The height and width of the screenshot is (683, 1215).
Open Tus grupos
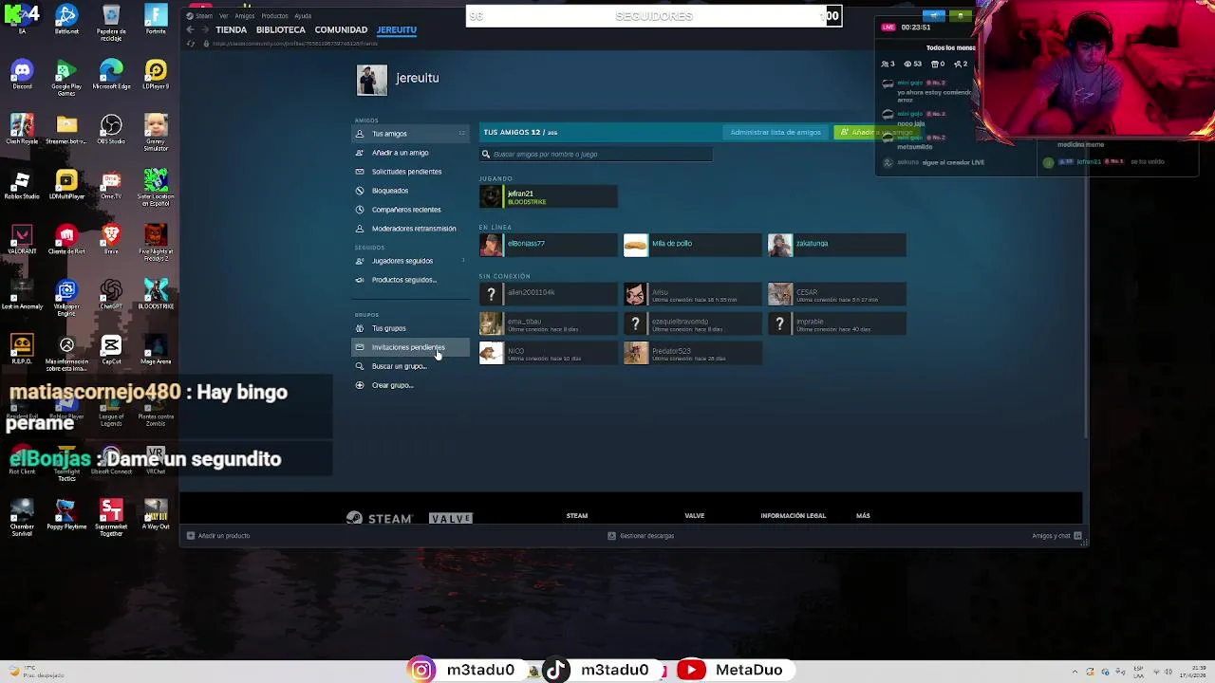[x=410, y=328]
